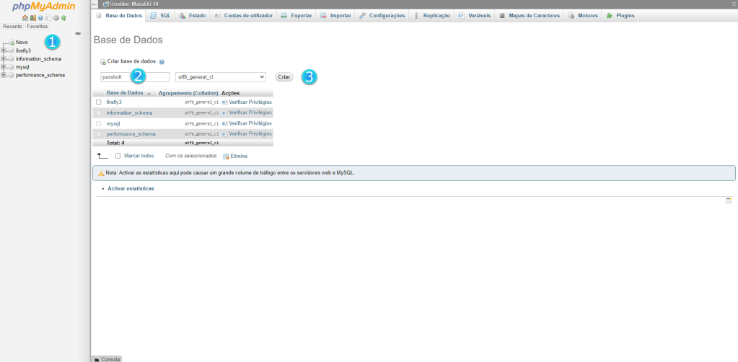Enable the Marcar todos checkbox
738x362 pixels.
(x=118, y=156)
